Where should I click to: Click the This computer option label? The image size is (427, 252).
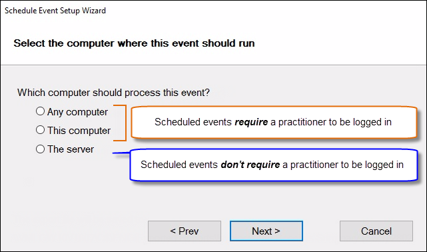click(79, 131)
